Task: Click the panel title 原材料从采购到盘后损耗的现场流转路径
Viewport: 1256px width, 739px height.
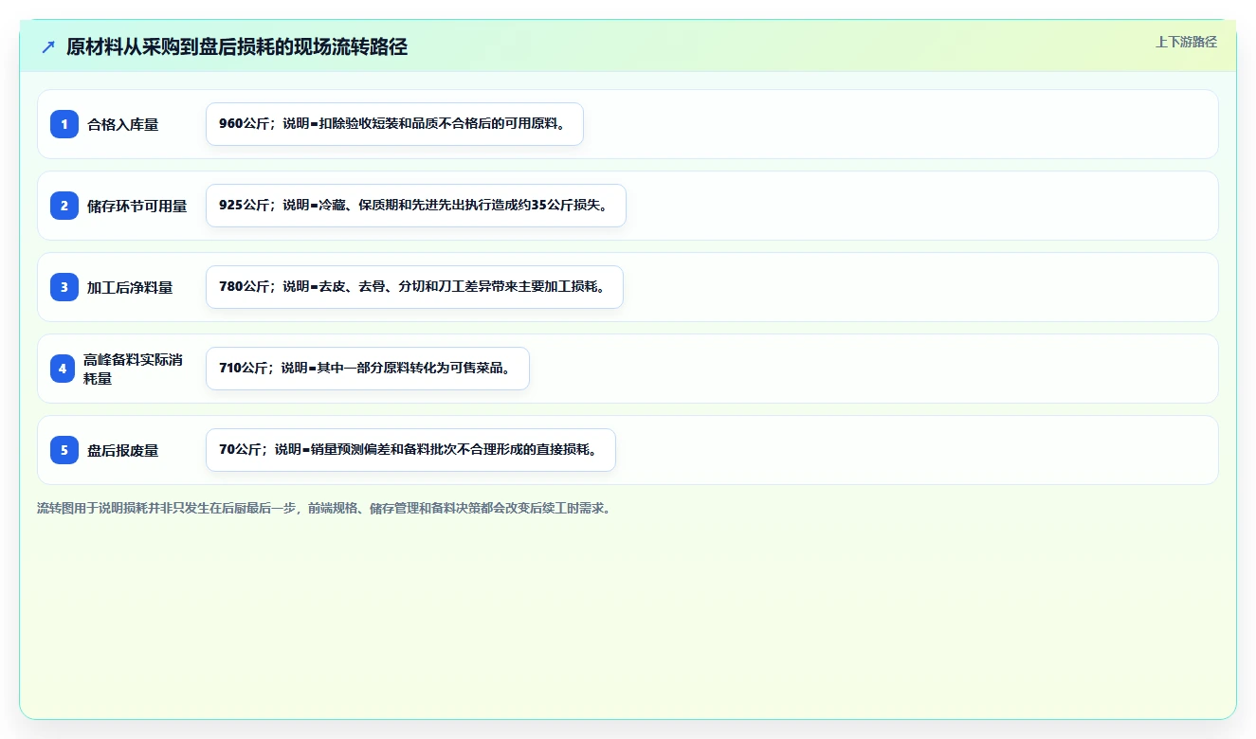Action: (x=237, y=46)
